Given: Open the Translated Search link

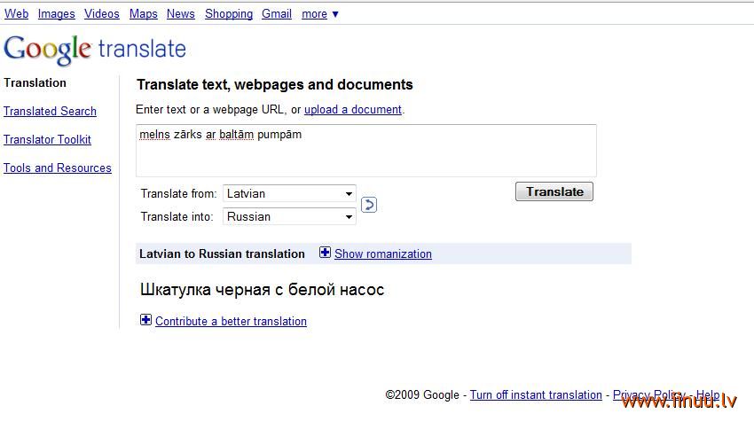Looking at the screenshot, I should pyautogui.click(x=50, y=111).
